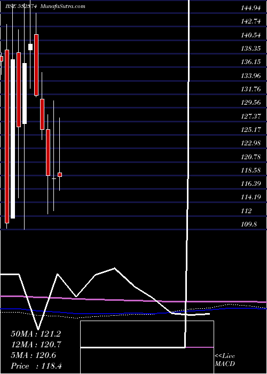
Task: Click the 50MA : 121.2 reading
Action: coord(36,334)
